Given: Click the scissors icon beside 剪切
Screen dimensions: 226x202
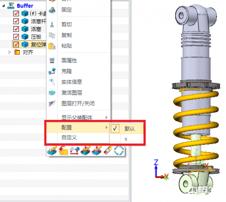Looking at the screenshot, I should pos(52,25).
